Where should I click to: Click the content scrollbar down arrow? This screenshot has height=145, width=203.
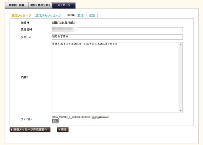point(181,110)
